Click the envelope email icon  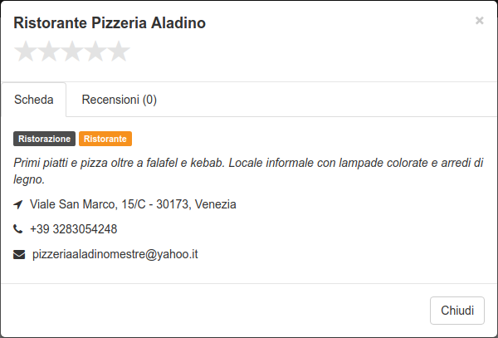click(x=19, y=254)
